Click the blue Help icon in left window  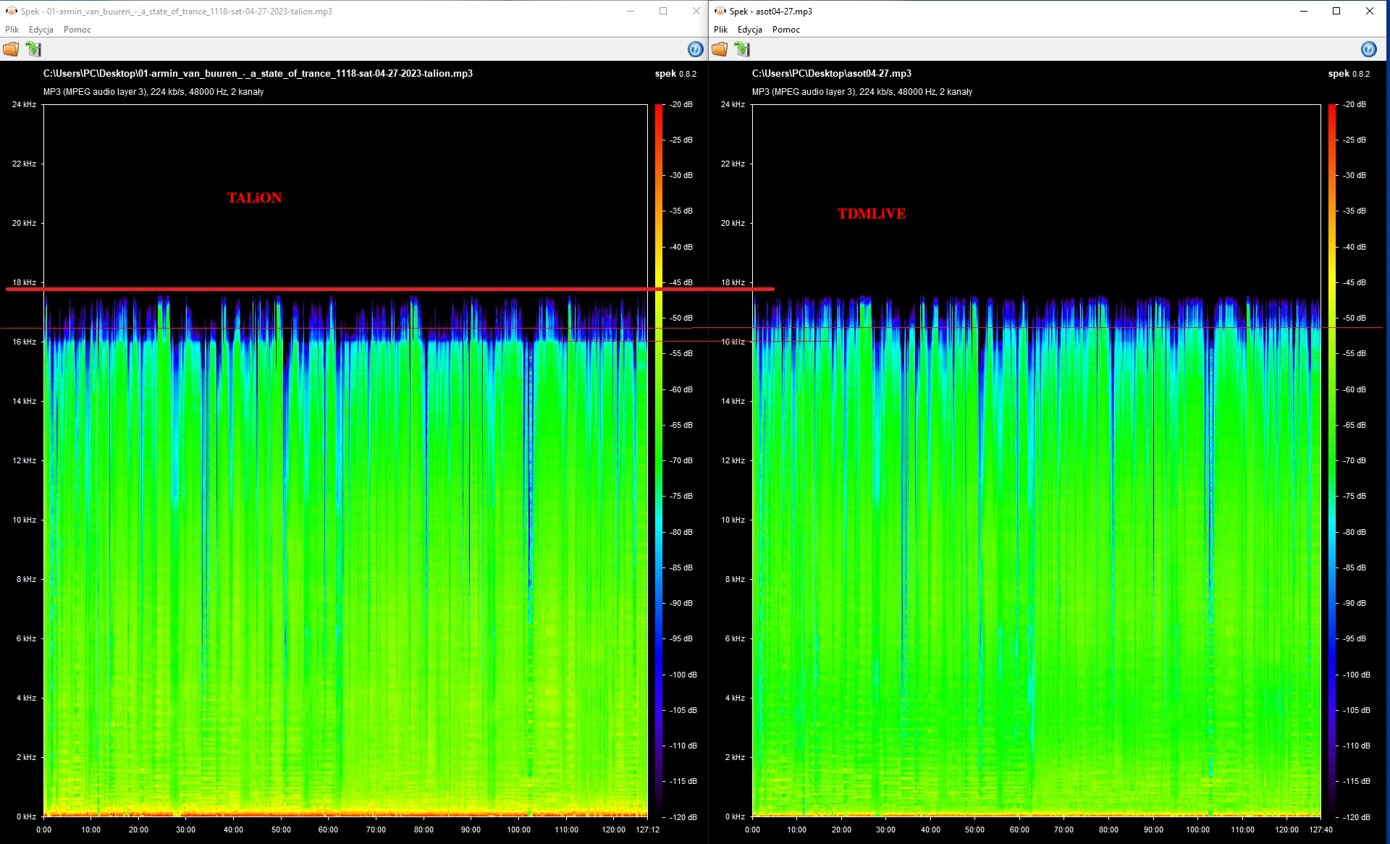click(x=695, y=49)
